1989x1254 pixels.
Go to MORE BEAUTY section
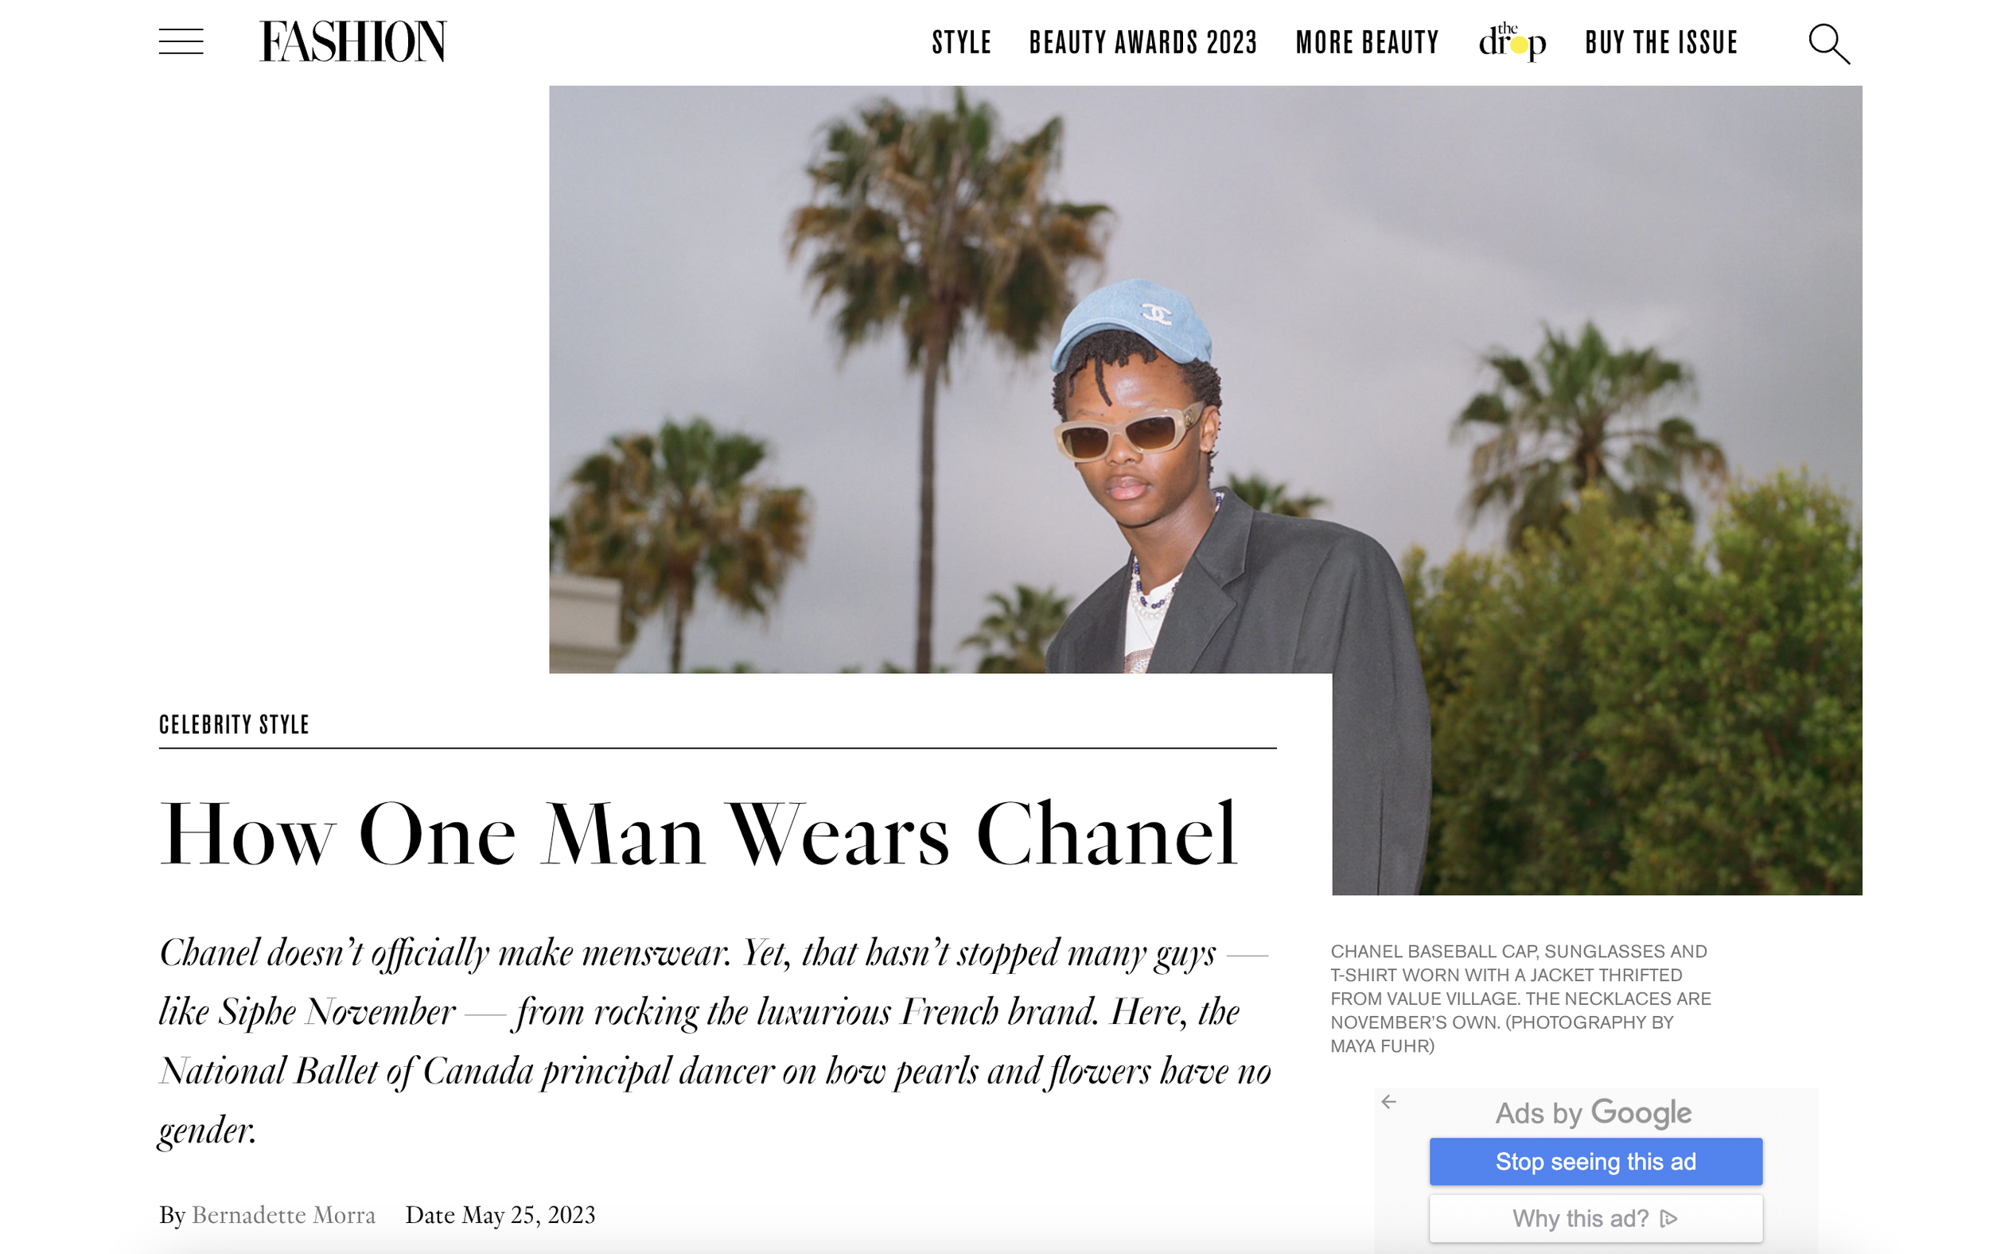tap(1367, 43)
